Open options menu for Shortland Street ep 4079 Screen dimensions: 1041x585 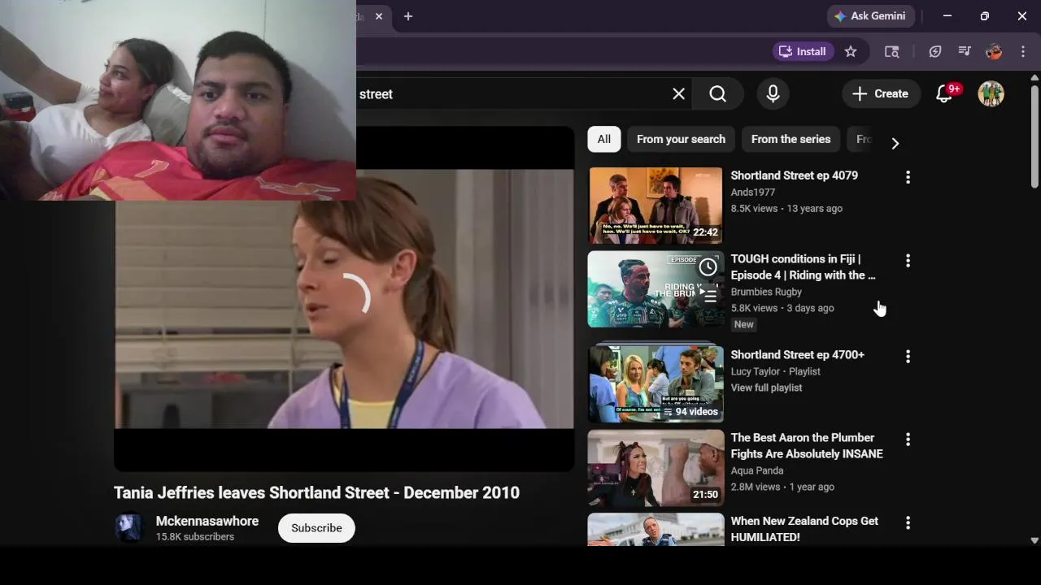tap(908, 177)
